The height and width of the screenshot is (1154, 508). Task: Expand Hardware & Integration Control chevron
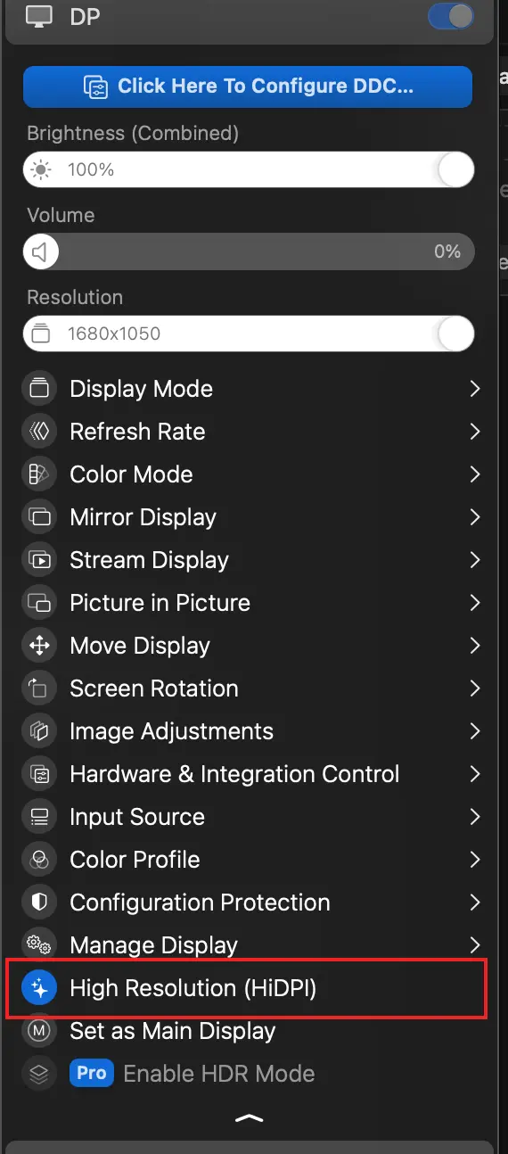474,774
